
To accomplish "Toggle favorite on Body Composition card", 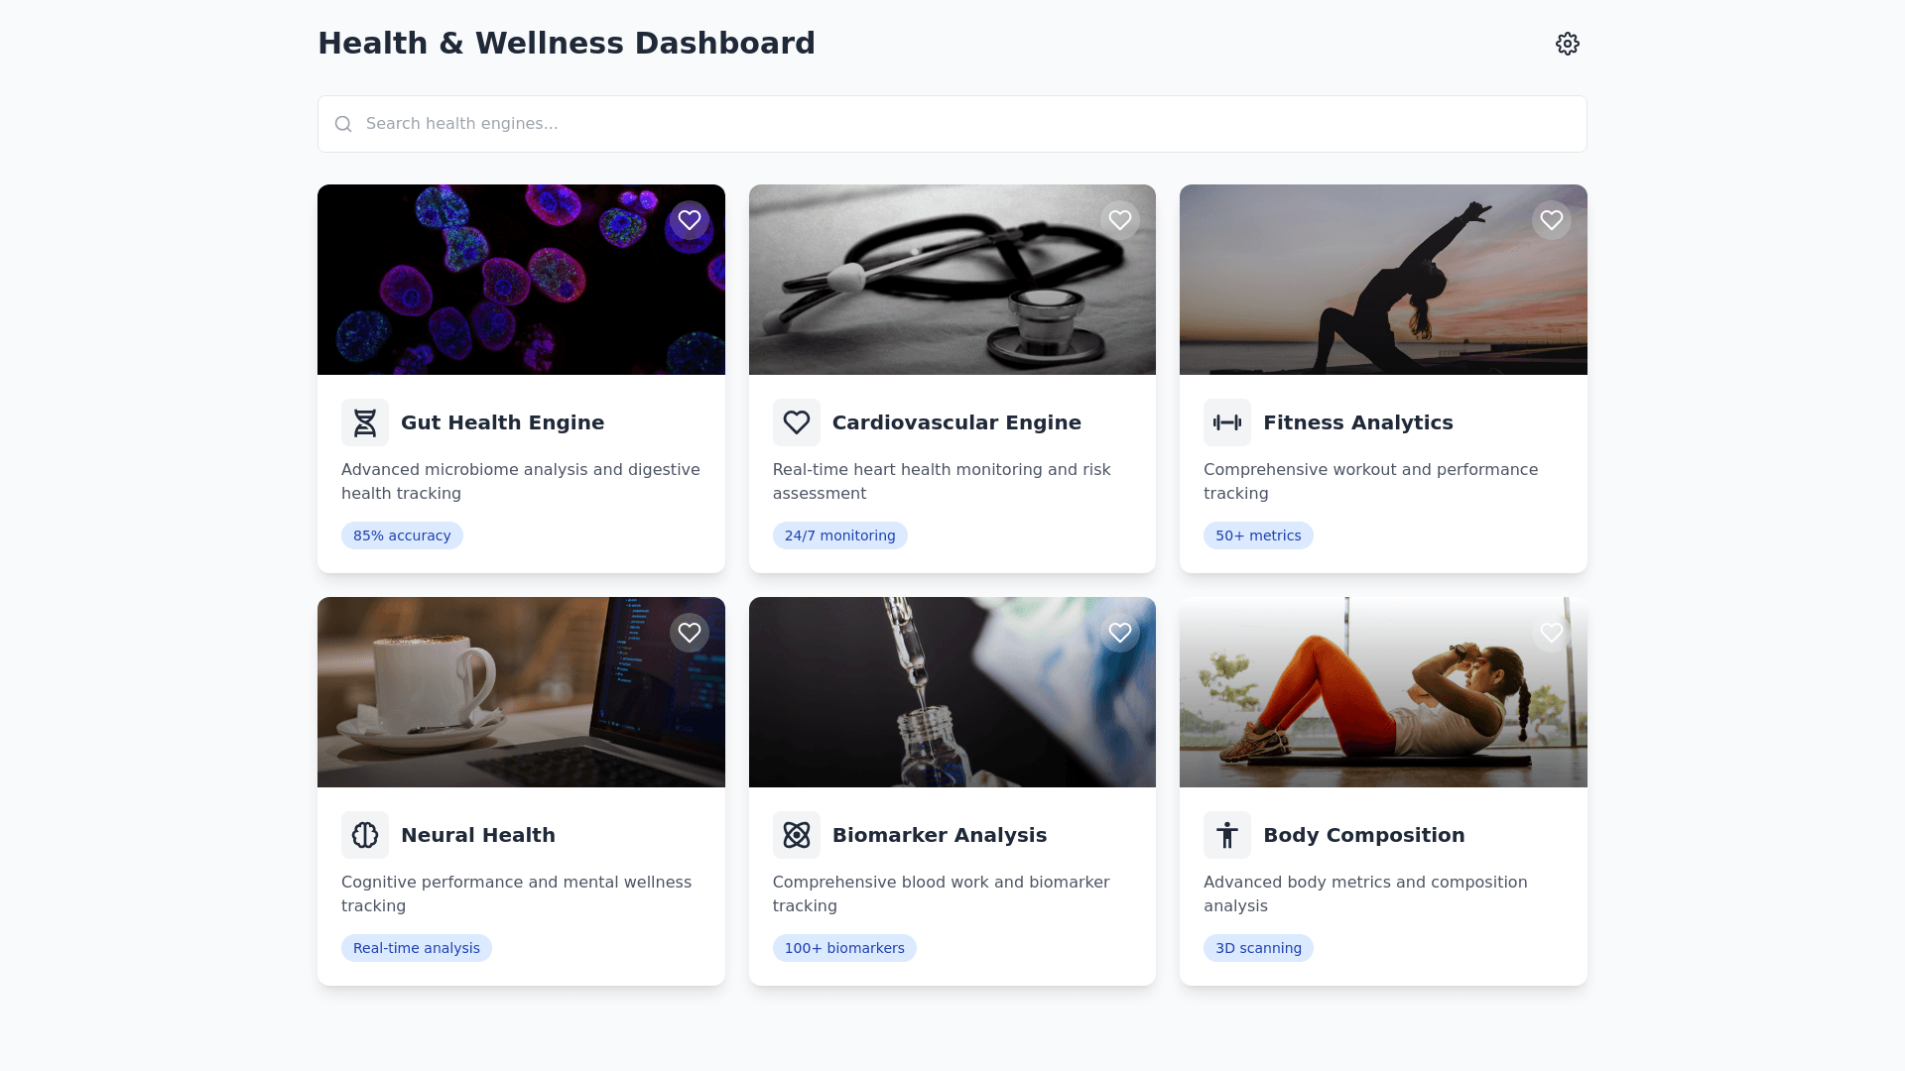I will click(1551, 633).
